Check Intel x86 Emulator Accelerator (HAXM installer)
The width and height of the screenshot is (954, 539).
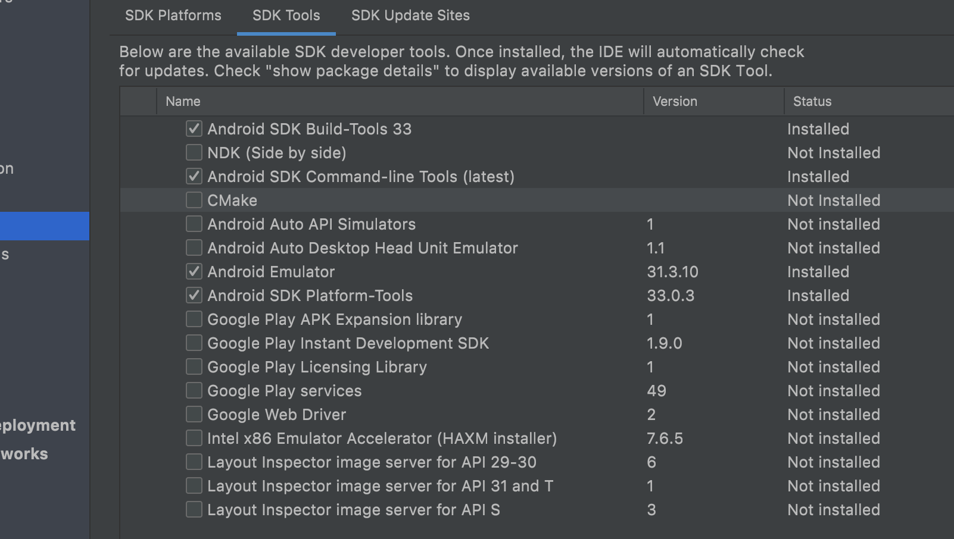tap(194, 438)
